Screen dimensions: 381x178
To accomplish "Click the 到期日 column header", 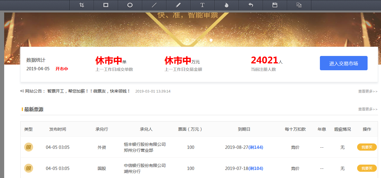I will pos(244,129).
